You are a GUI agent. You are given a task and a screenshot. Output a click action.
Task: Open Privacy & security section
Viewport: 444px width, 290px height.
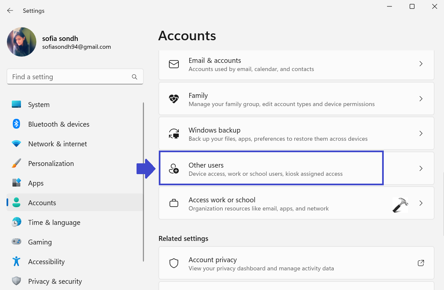[x=55, y=281]
